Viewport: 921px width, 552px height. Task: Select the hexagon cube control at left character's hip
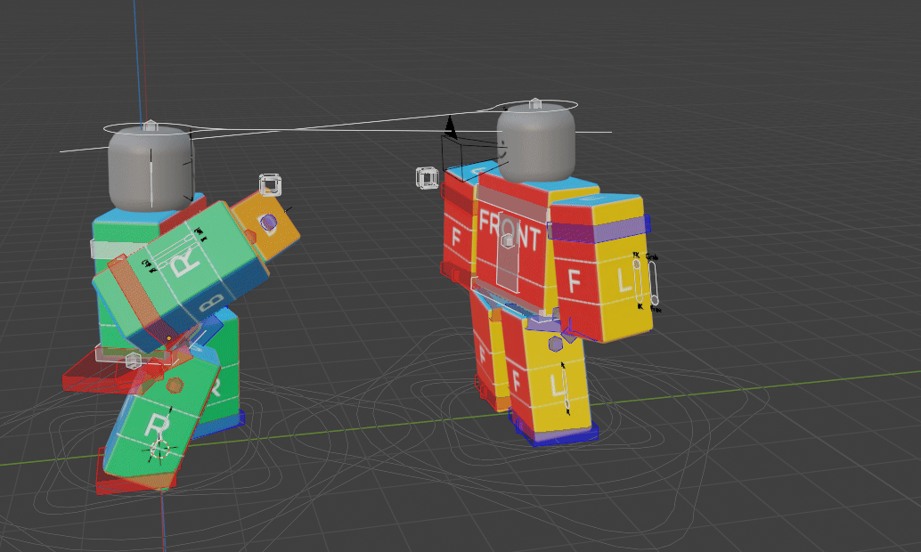click(134, 361)
